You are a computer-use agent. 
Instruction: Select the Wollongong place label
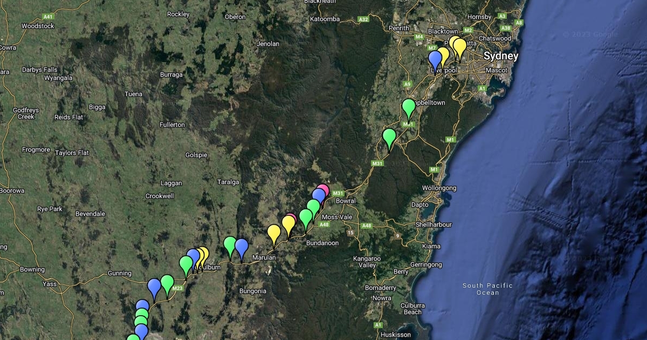439,188
